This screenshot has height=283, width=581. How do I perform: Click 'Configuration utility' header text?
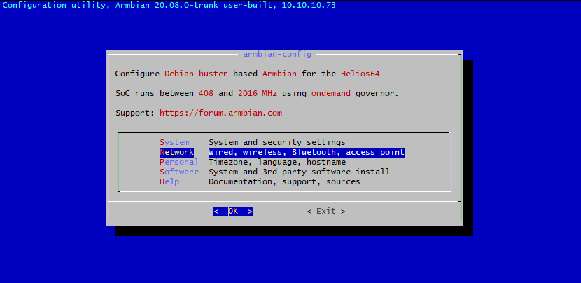(54, 6)
